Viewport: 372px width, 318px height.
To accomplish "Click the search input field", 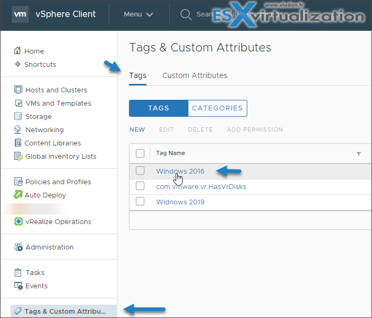I will click(x=240, y=14).
